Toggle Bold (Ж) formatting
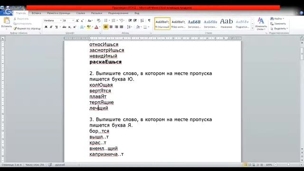 (x=46, y=27)
